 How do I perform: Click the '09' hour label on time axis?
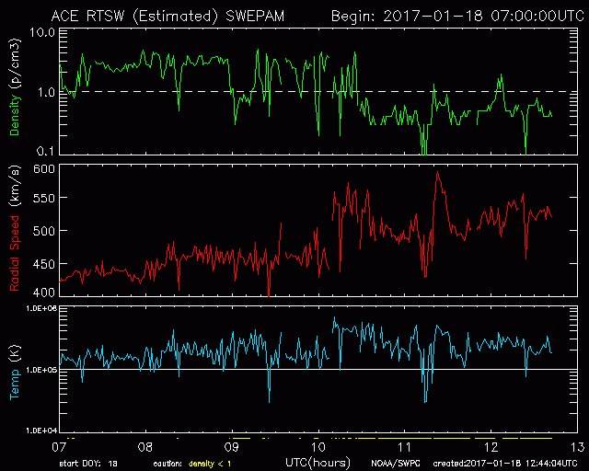click(x=232, y=447)
